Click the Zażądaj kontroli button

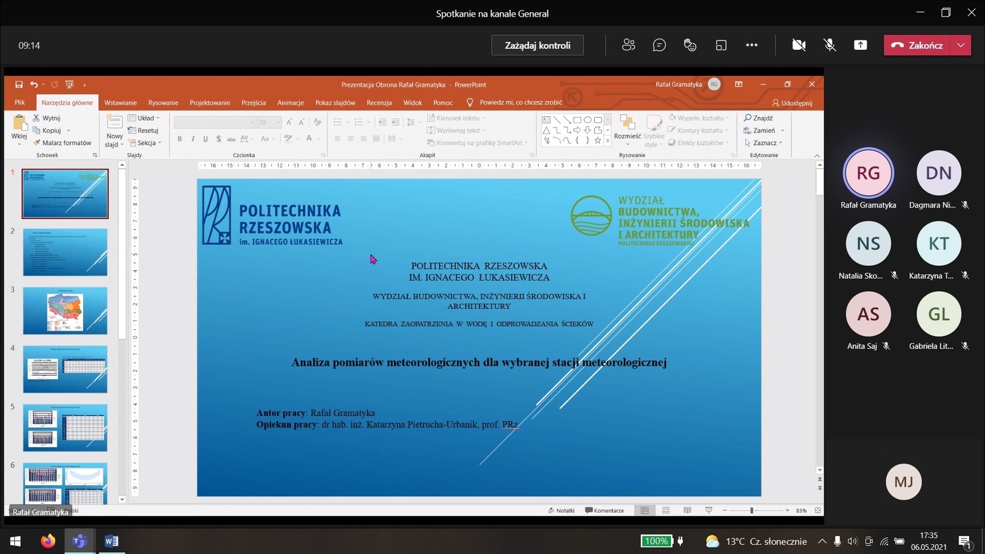coord(537,45)
